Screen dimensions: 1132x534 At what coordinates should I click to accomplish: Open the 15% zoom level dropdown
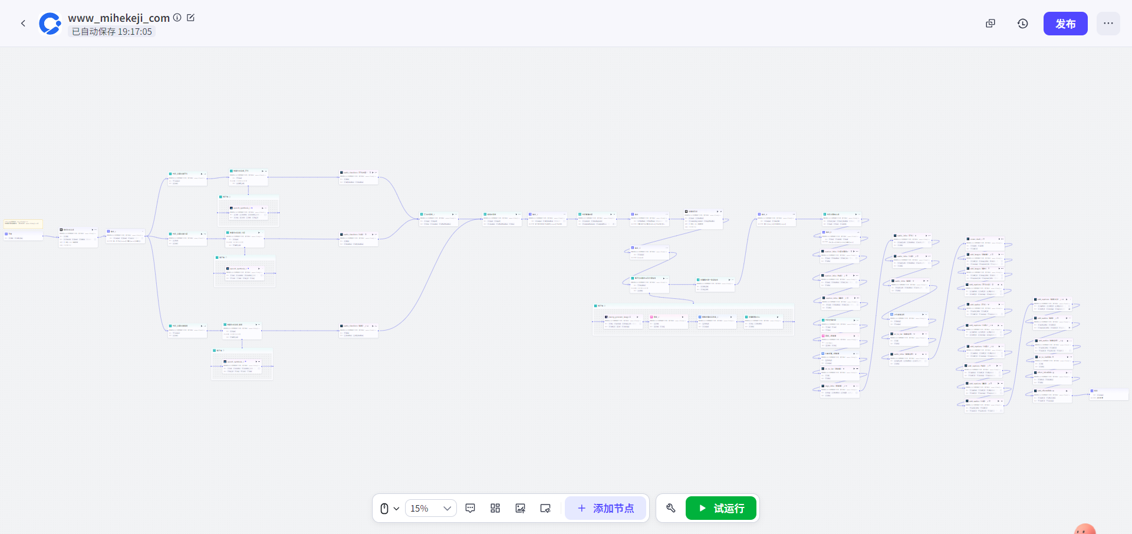click(x=430, y=508)
